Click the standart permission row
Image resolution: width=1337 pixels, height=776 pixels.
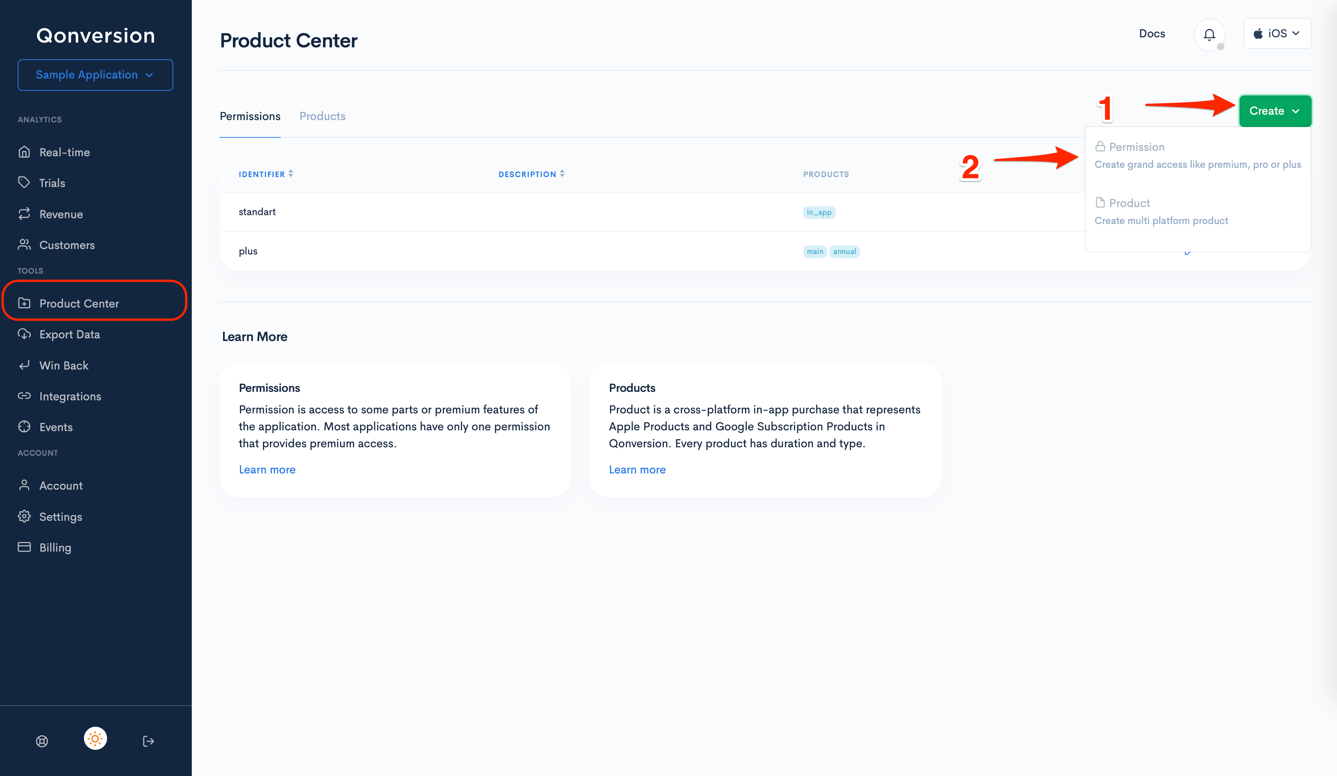coord(652,212)
